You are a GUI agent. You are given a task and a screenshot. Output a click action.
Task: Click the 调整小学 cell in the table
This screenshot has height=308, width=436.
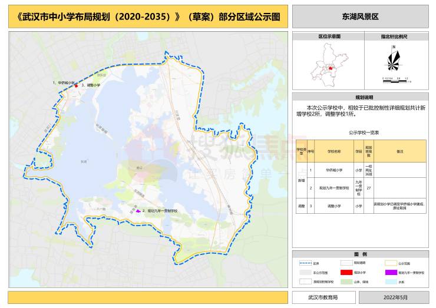click(334, 206)
